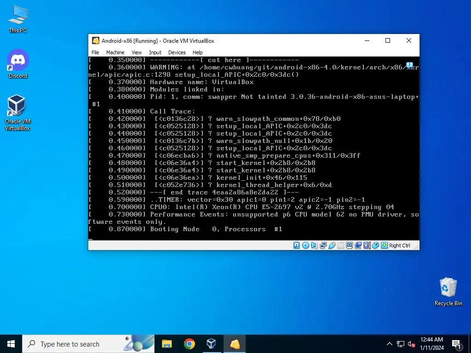Click the display indicator monitor icon

[350, 245]
